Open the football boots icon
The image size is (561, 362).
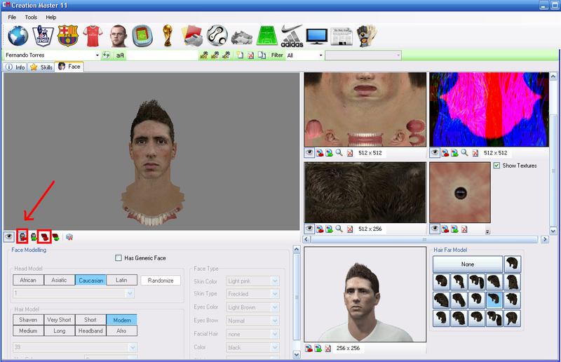coord(242,35)
